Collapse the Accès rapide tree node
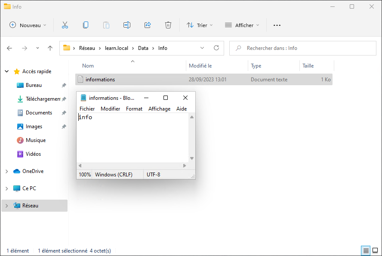Viewport: 382px width, 256px height. 7,71
